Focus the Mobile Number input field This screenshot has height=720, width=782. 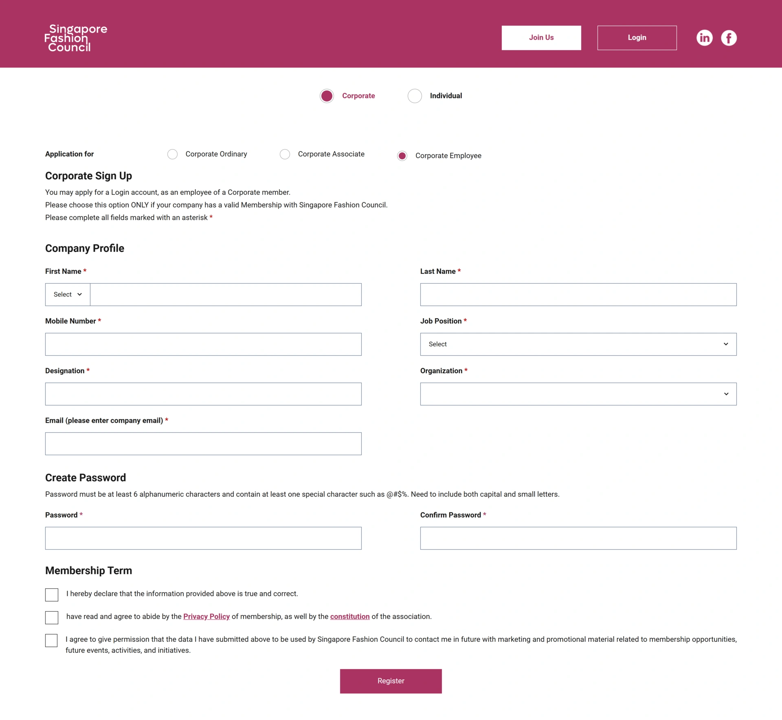click(203, 344)
